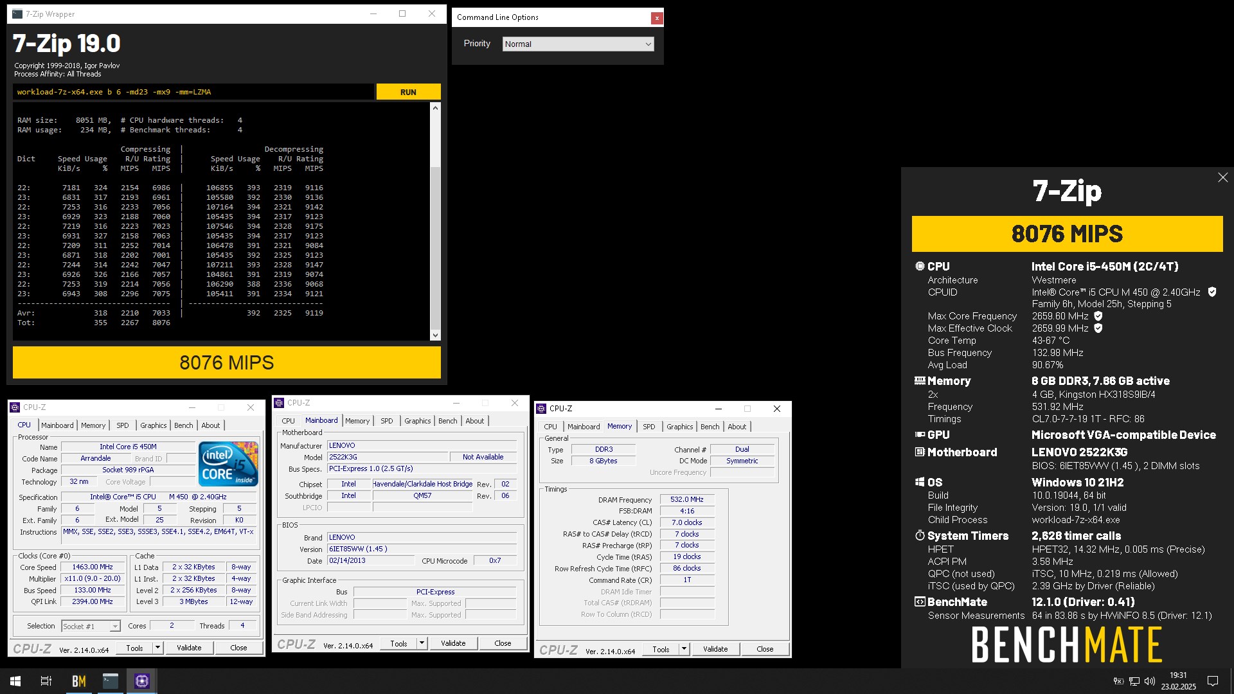This screenshot has height=694, width=1234.
Task: Click the CPU-Z app icon in Mainboard window
Action: point(279,403)
